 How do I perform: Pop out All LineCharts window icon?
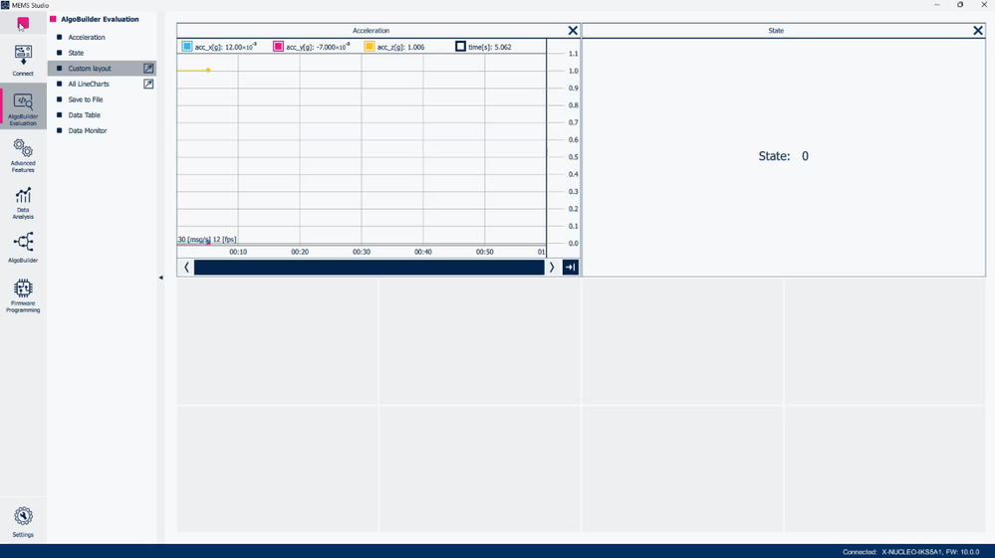point(148,84)
